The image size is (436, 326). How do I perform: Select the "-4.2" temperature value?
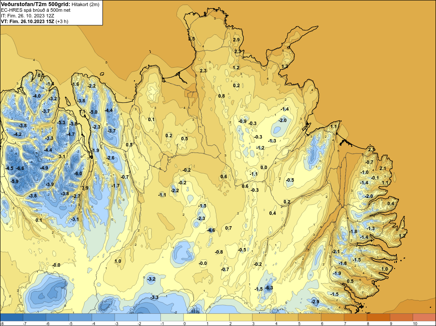(17, 134)
